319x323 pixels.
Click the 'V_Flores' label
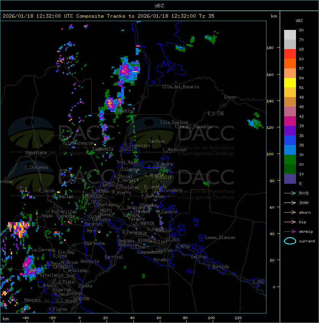tap(58, 309)
